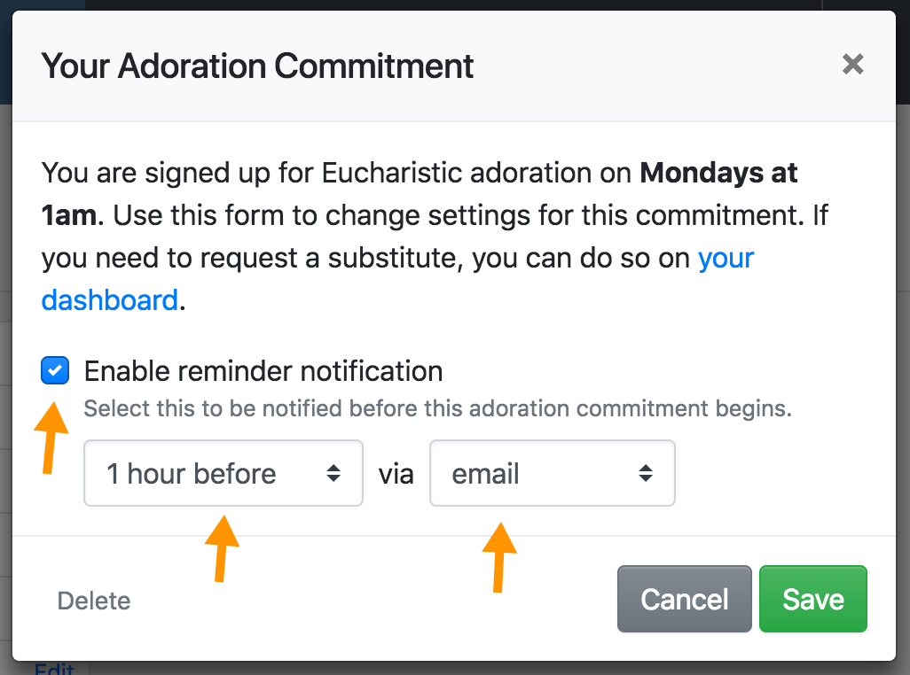Image resolution: width=910 pixels, height=675 pixels.
Task: Click the bold "Mondays at 1am" text
Action: click(718, 173)
